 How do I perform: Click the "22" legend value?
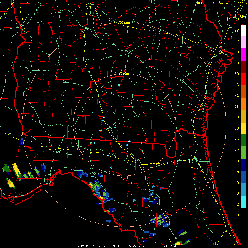point(237,150)
